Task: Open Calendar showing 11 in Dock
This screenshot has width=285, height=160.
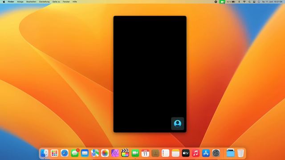Action: (145, 153)
